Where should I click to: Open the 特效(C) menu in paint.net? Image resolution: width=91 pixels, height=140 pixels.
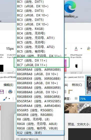click(x=77, y=85)
